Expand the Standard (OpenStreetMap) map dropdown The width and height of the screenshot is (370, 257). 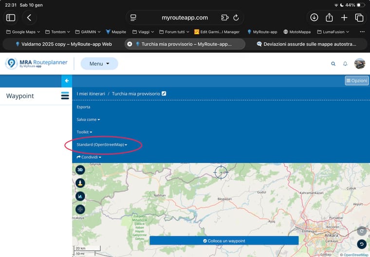click(x=102, y=145)
